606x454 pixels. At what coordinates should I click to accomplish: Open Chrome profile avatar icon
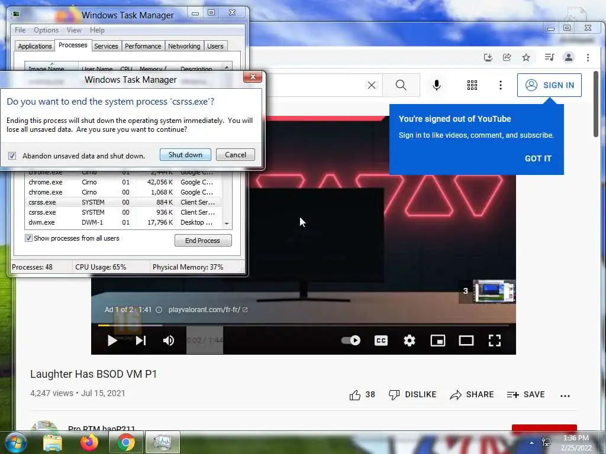569,57
